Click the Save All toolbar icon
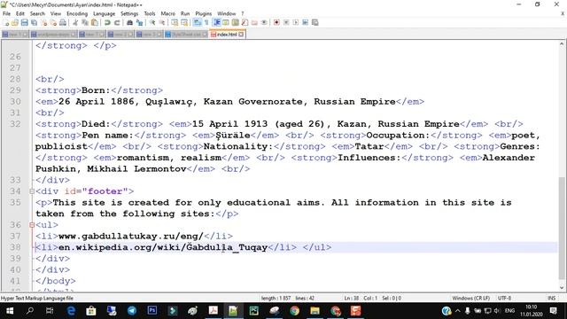The image size is (567, 319). click(x=35, y=22)
